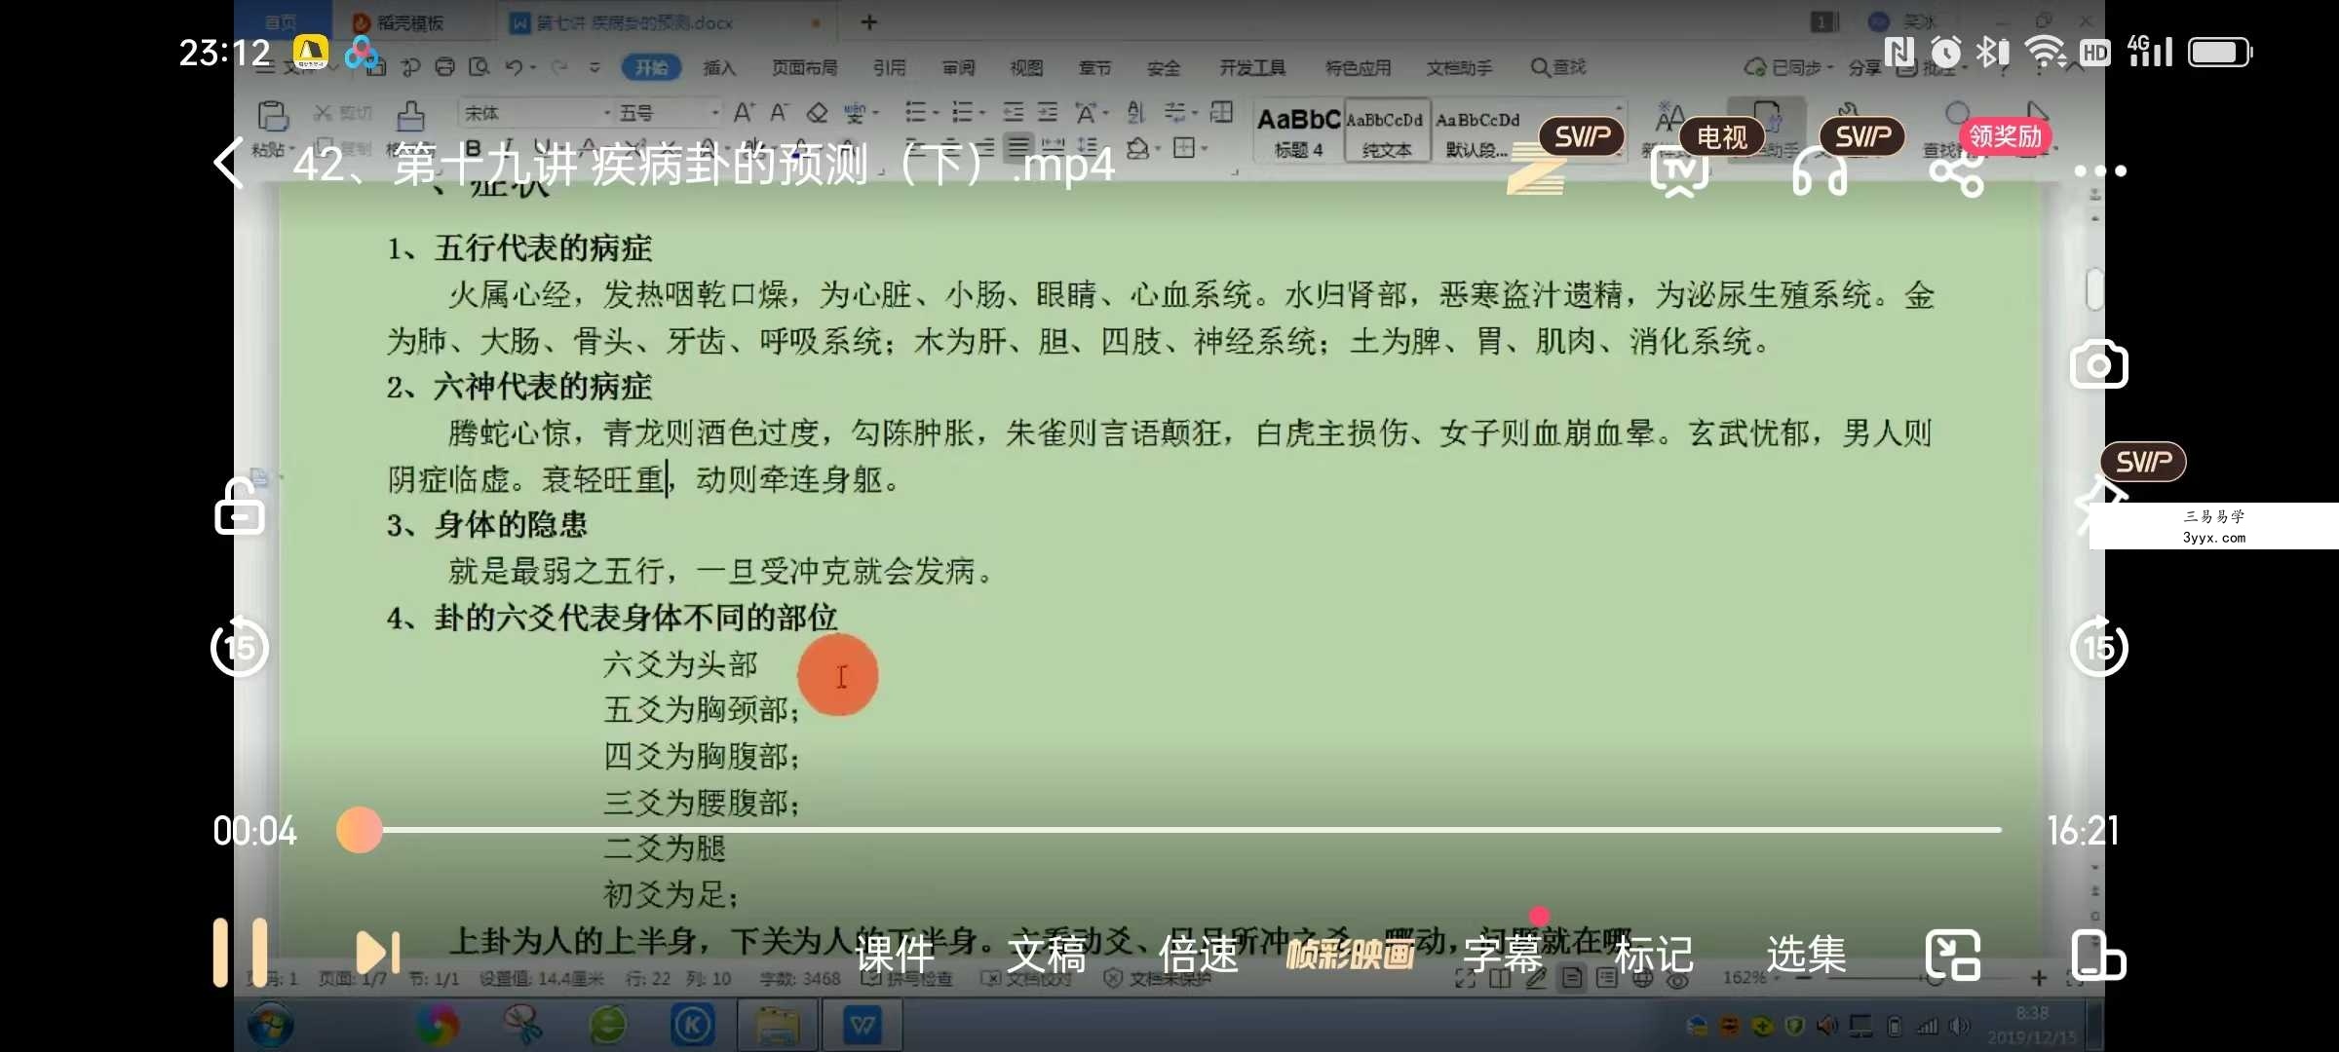Viewport: 2339px width, 1052px height.
Task: Click heading text 六神代表的病症
Action: pos(543,387)
